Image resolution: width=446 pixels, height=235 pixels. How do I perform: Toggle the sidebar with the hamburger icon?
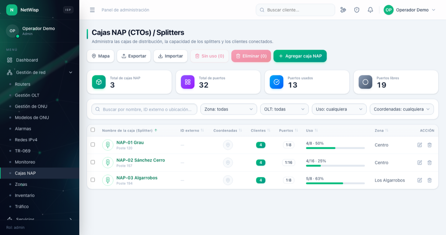[x=92, y=10]
